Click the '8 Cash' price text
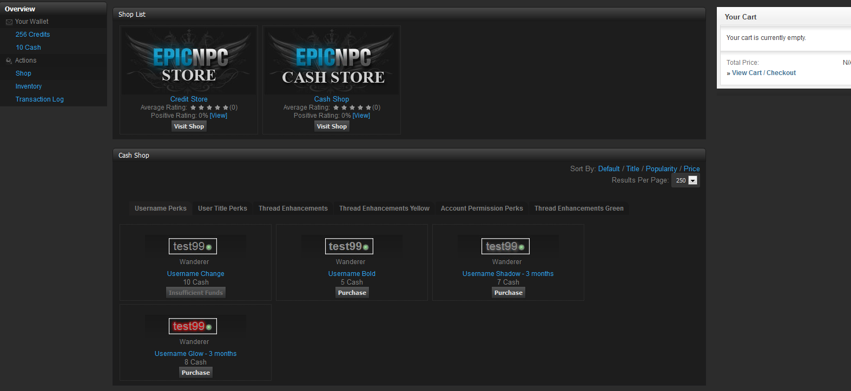 pos(195,362)
